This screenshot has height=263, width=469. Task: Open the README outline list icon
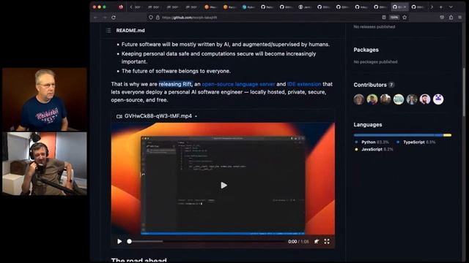pos(108,31)
